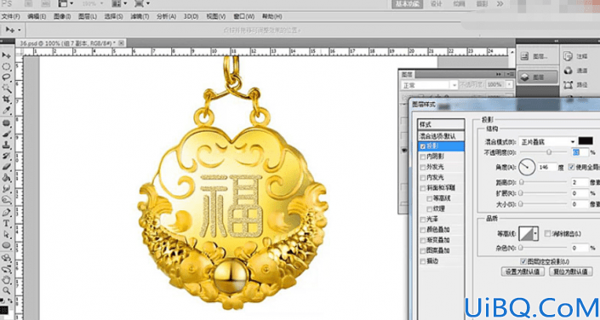Expand the contour (等高线) picker arrow
This screenshot has height=320, width=600.
(x=535, y=233)
